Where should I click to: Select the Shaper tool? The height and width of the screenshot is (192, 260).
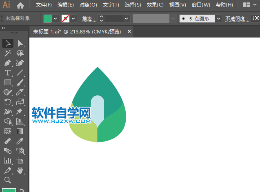8,92
